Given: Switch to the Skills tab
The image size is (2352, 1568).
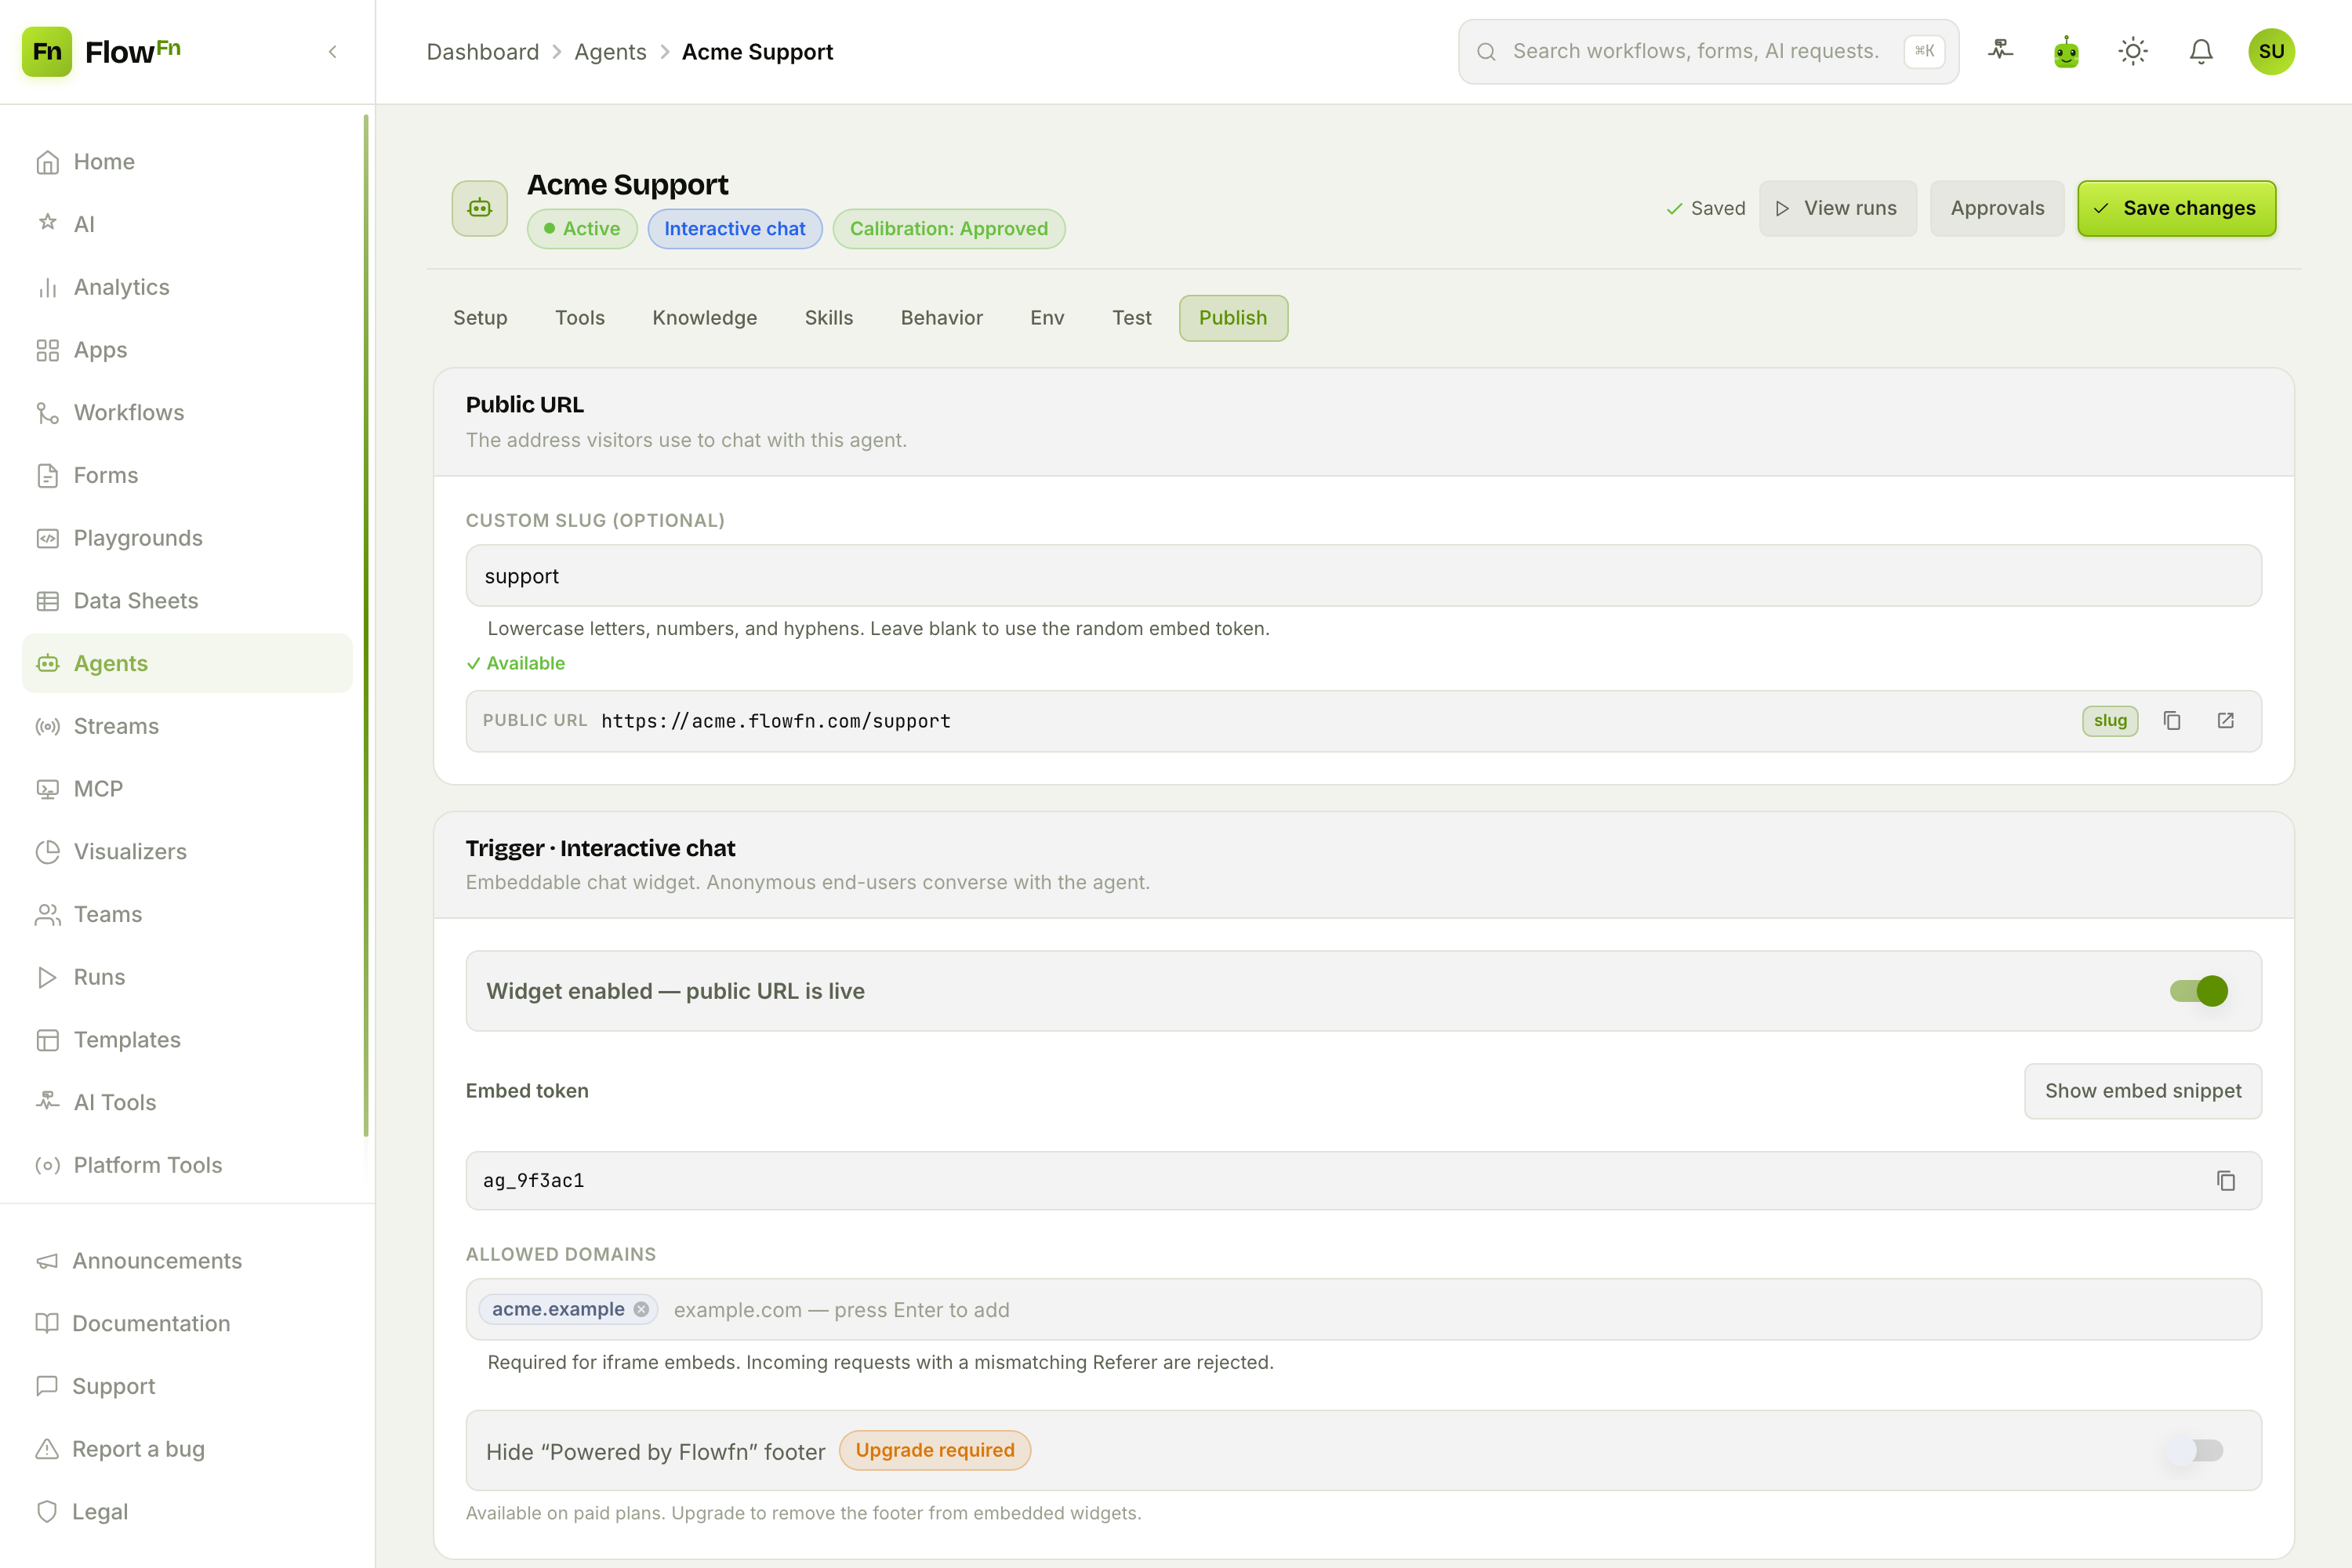Looking at the screenshot, I should pos(829,318).
